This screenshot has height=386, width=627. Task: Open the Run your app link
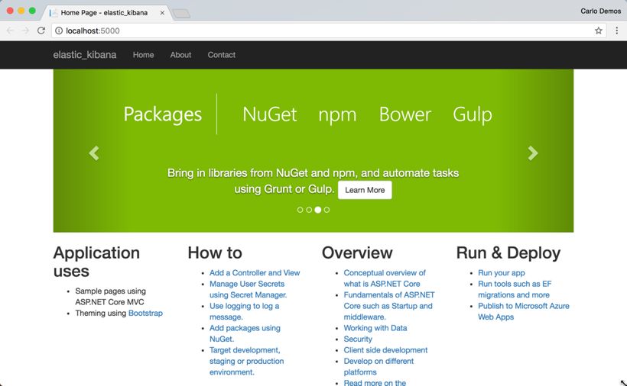point(502,273)
